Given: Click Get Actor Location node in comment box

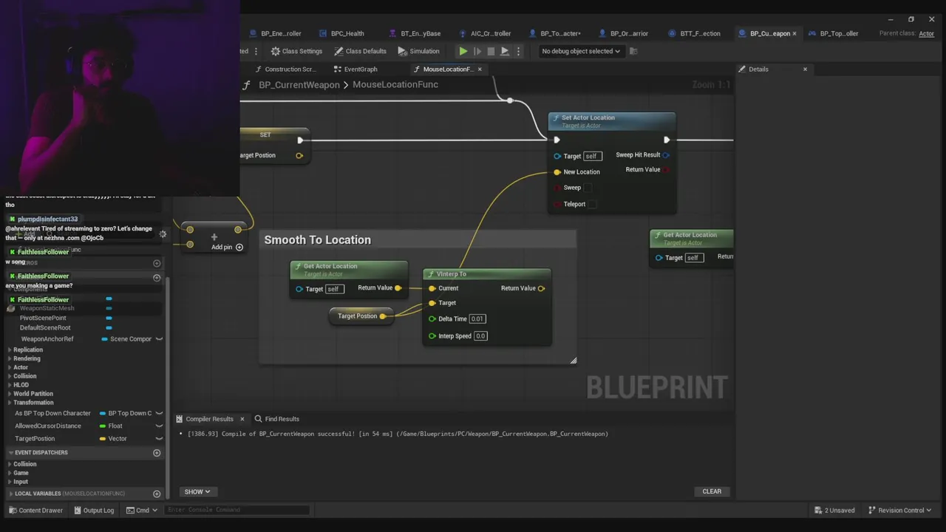Looking at the screenshot, I should click(x=330, y=266).
